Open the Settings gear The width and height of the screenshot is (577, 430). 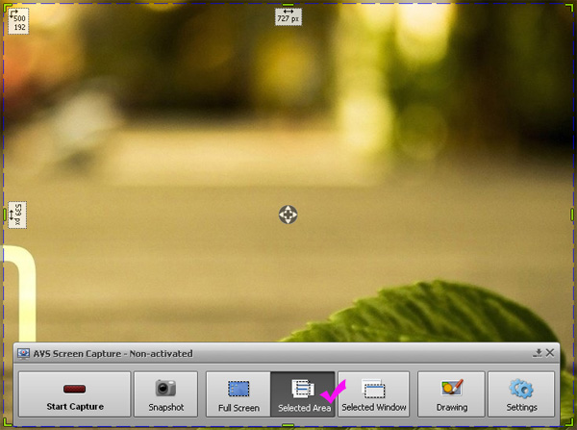pos(521,394)
